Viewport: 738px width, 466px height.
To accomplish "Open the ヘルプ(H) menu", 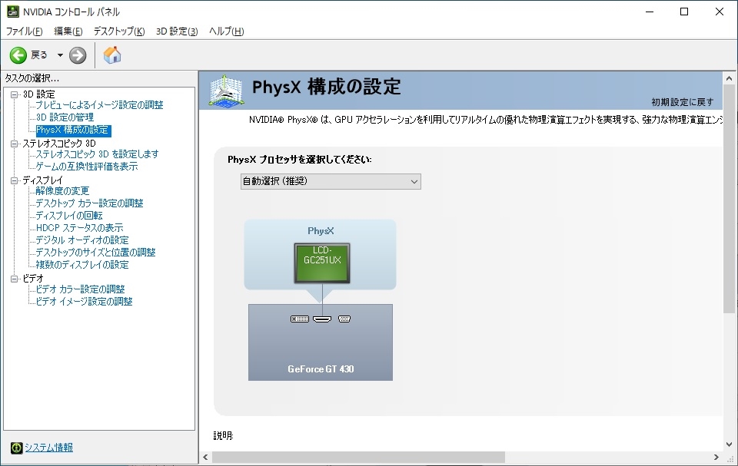I will (x=226, y=31).
